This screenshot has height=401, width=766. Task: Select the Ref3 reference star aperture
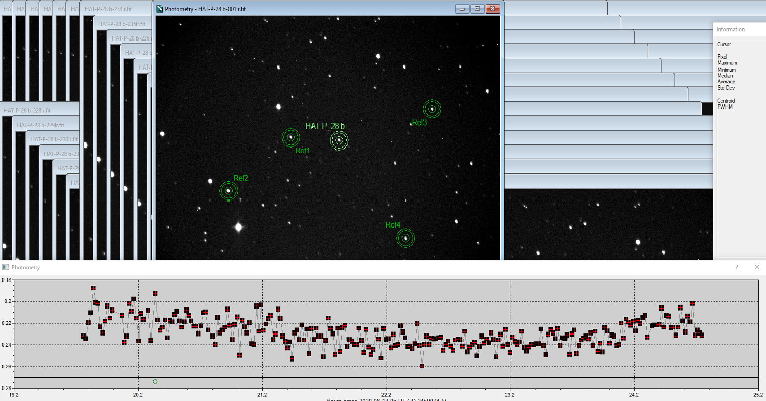coord(432,109)
